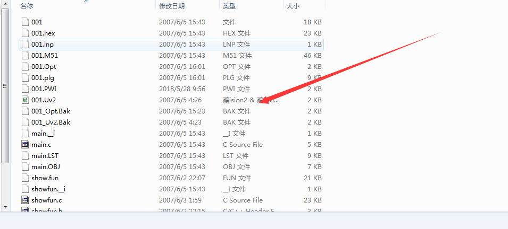Select the showfun.__i file icon

(x=26, y=189)
